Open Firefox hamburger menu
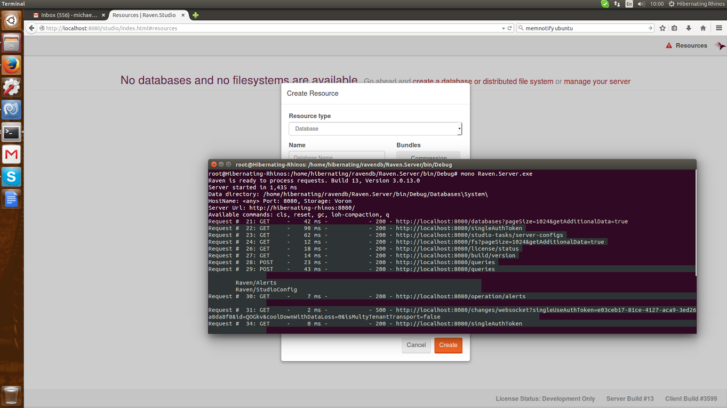The height and width of the screenshot is (408, 727). pyautogui.click(x=719, y=28)
